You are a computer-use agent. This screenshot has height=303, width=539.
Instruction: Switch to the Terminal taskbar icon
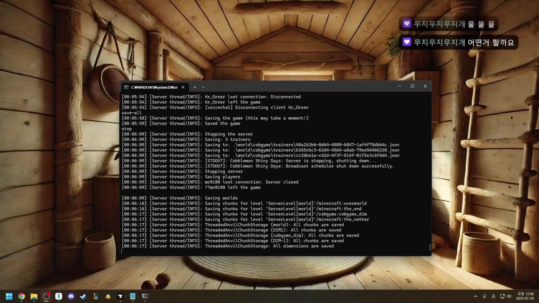pos(145,296)
